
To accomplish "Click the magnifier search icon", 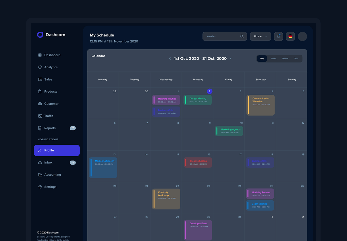I will [242, 36].
